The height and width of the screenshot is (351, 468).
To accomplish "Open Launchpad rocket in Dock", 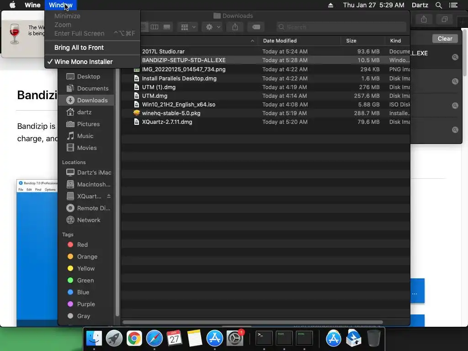I will [x=114, y=339].
